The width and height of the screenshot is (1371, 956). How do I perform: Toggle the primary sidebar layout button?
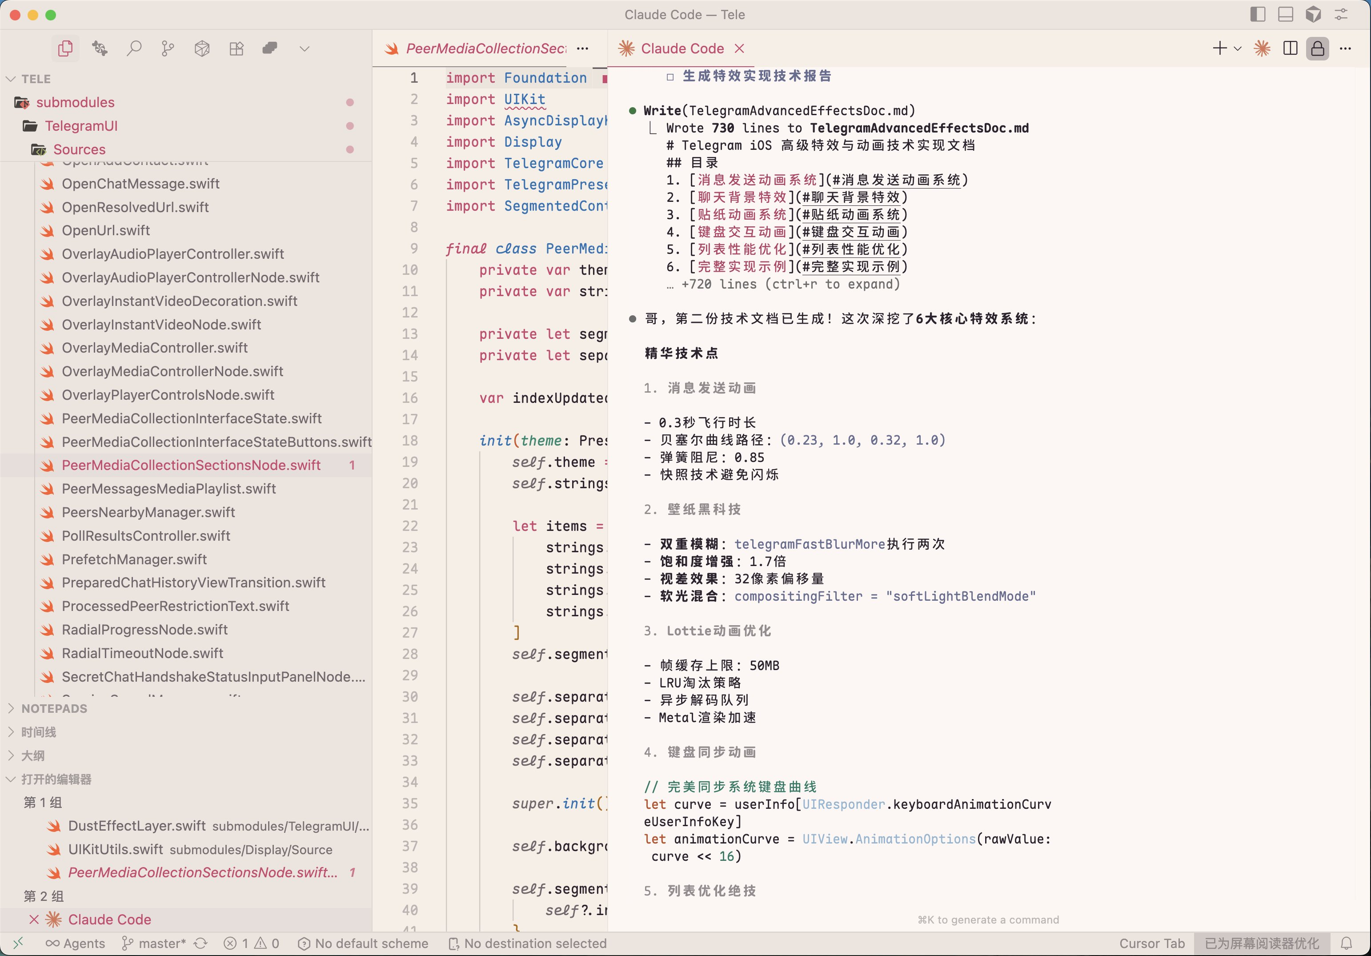[x=1258, y=14]
